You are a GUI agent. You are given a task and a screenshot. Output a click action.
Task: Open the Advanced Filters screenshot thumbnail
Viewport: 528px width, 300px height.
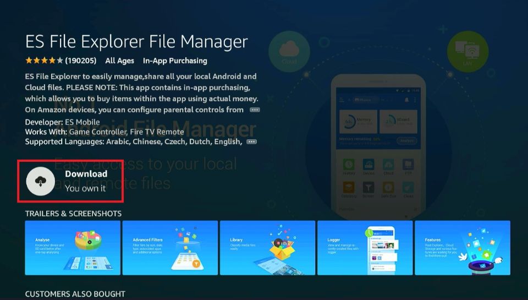(170, 248)
